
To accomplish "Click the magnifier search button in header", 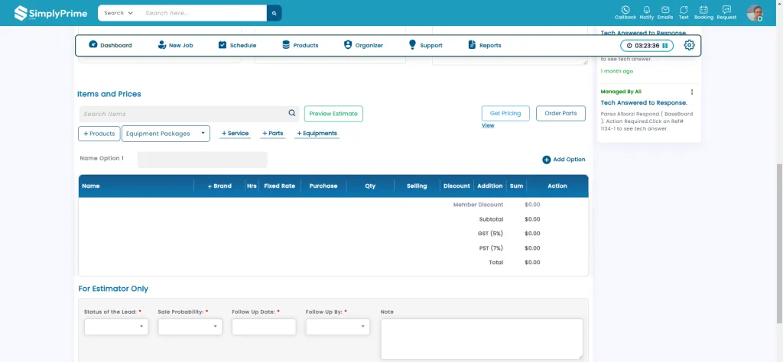I will click(275, 13).
